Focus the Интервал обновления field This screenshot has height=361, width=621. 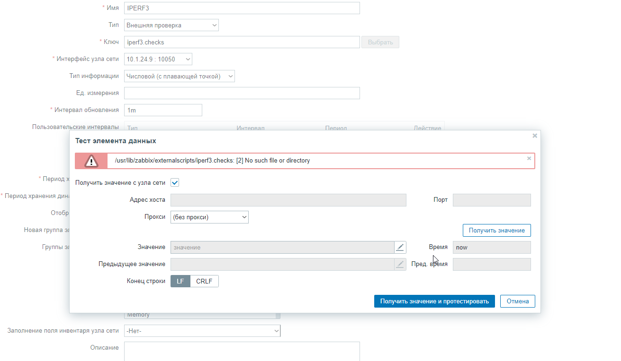click(163, 110)
